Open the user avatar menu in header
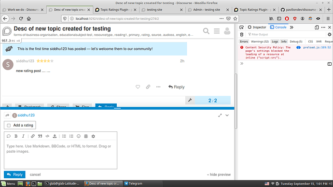 coord(227,31)
